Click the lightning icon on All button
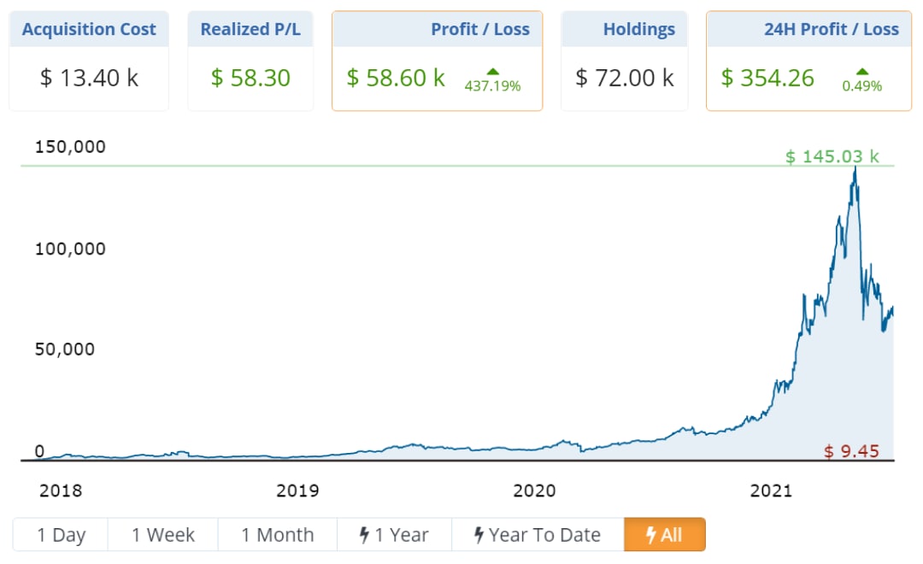Screen dimensions: 923x564 (651, 535)
